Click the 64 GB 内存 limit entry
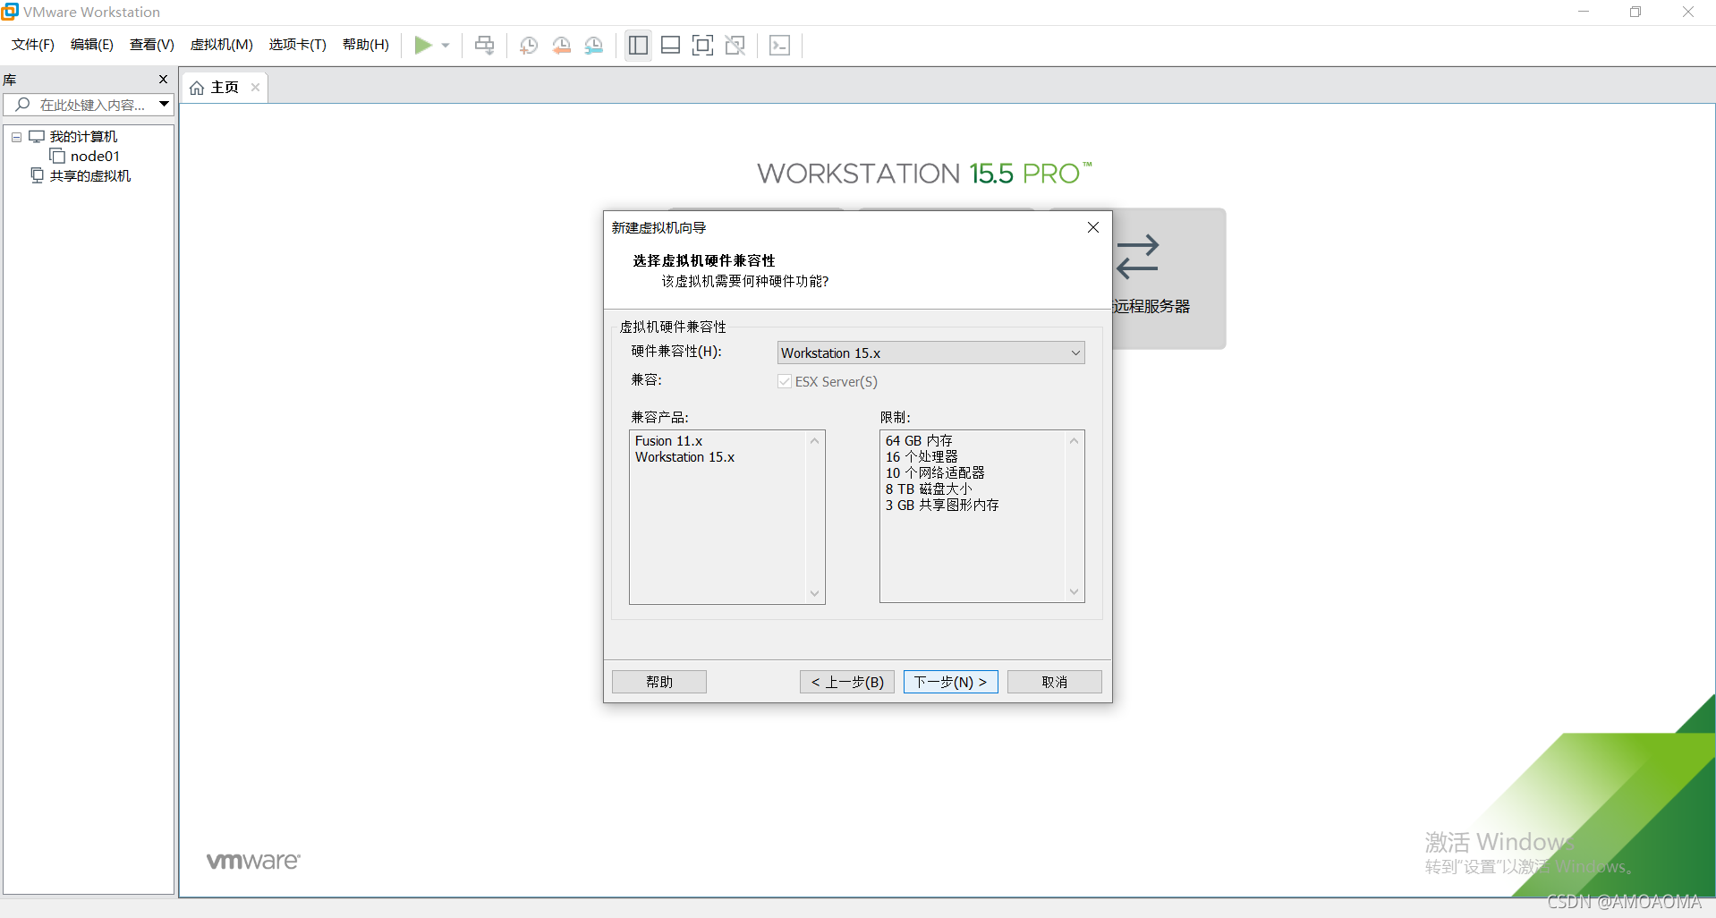1716x918 pixels. pyautogui.click(x=919, y=441)
